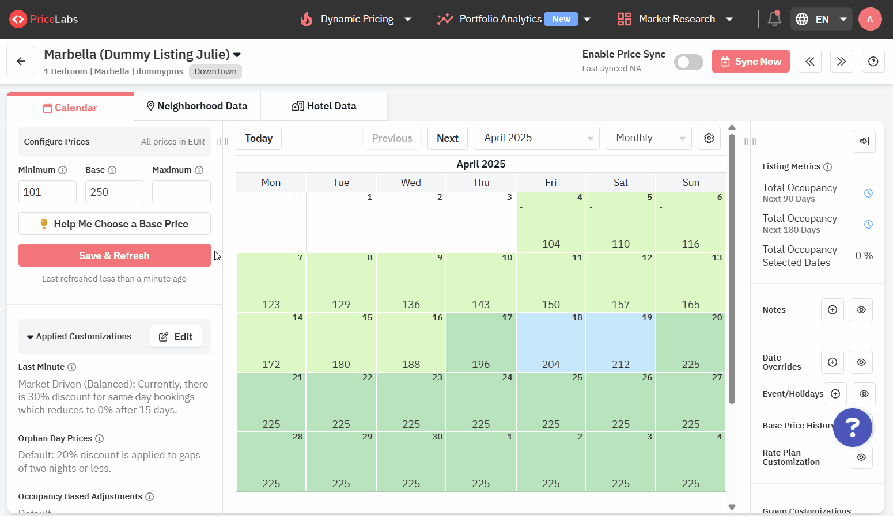
Task: Click the Save & Refresh button
Action: coord(114,255)
